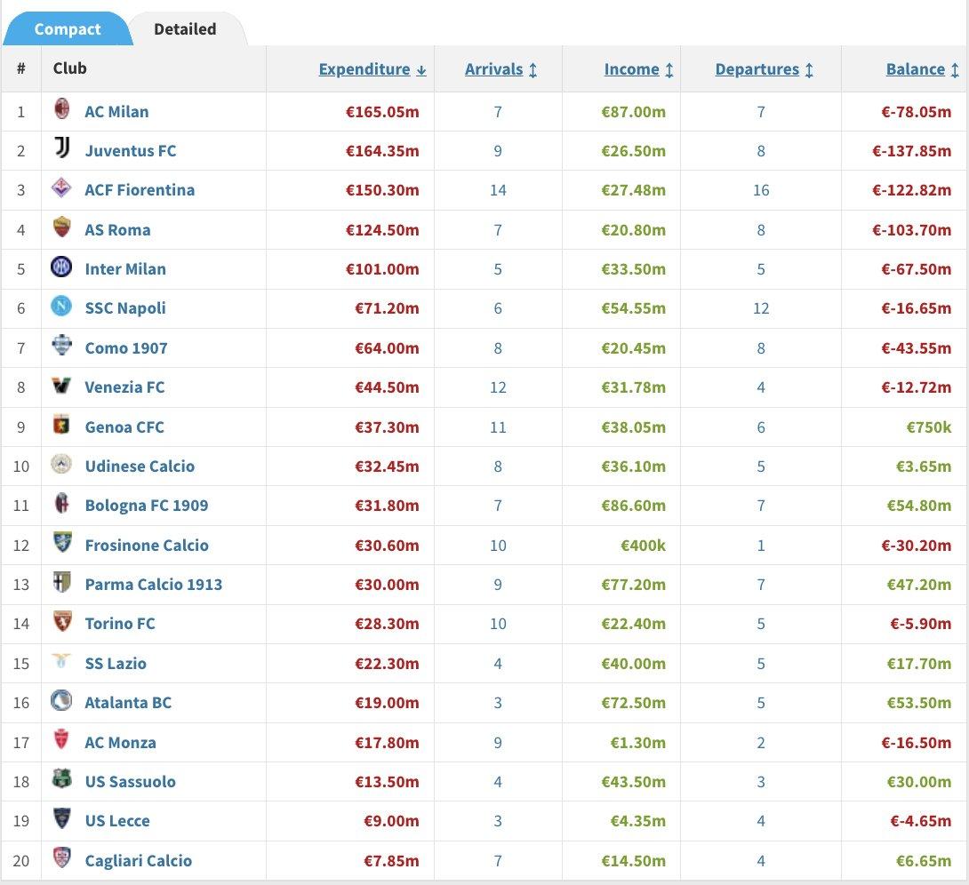This screenshot has width=969, height=885.
Task: Click the US Sassuolo crest icon
Action: (61, 778)
